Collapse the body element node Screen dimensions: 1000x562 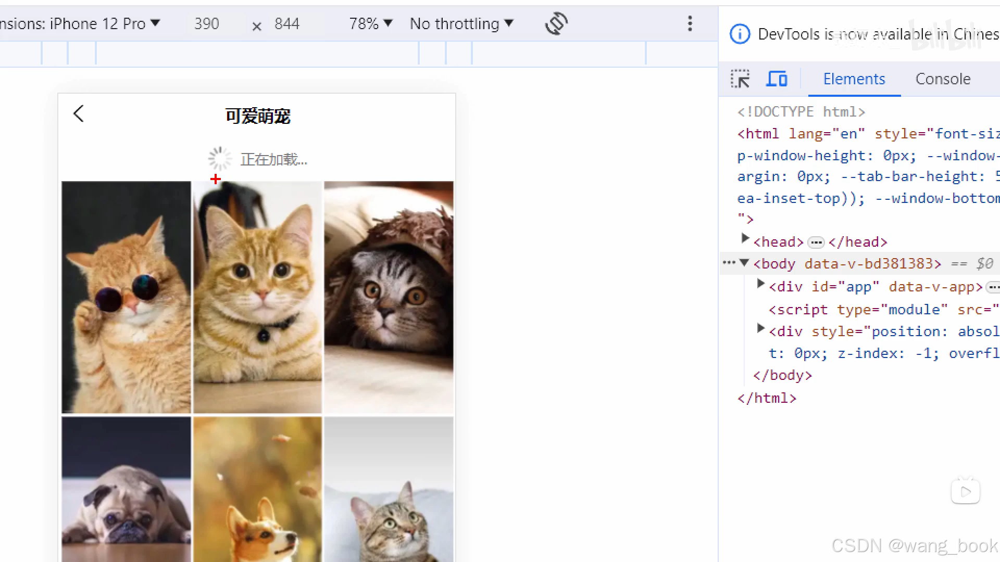(x=744, y=263)
